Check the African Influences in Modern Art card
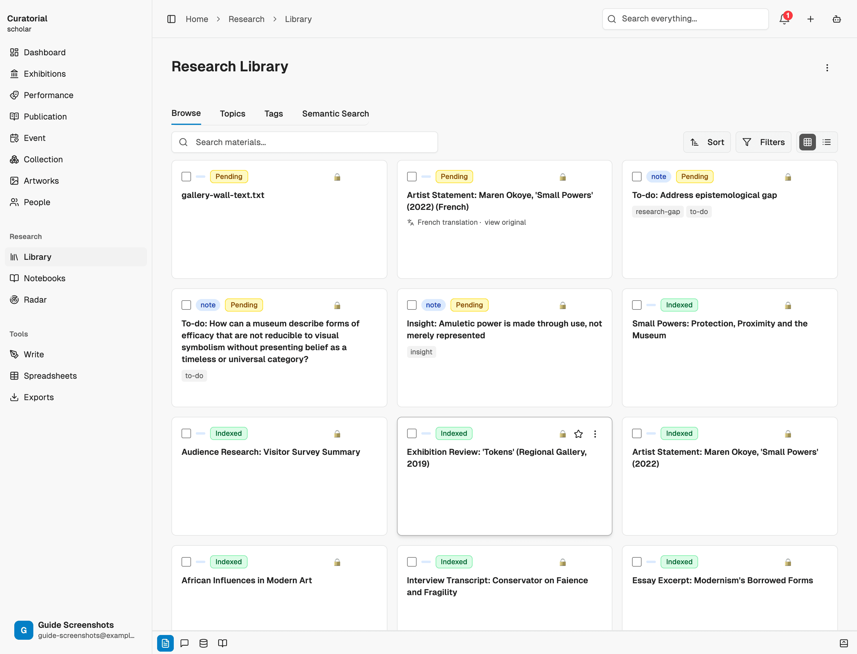The image size is (857, 654). click(x=186, y=562)
